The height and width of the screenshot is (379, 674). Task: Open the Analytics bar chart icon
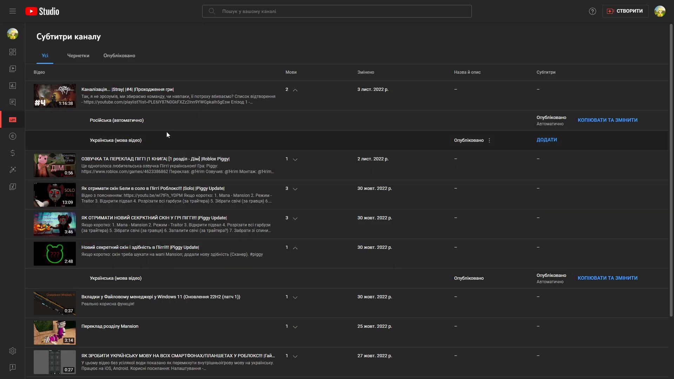tap(13, 86)
